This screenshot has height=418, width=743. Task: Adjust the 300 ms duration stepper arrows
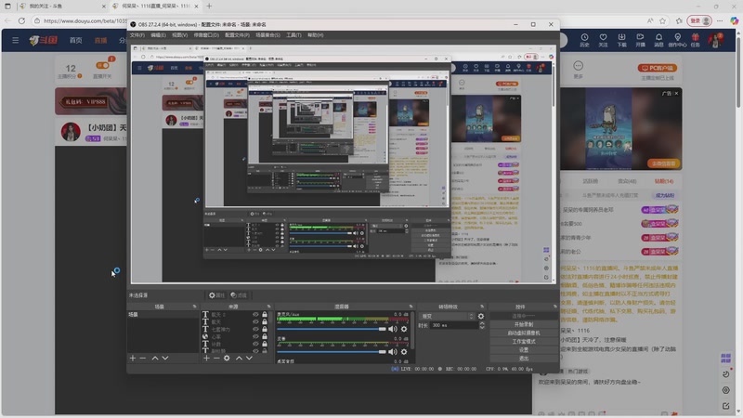click(x=482, y=326)
